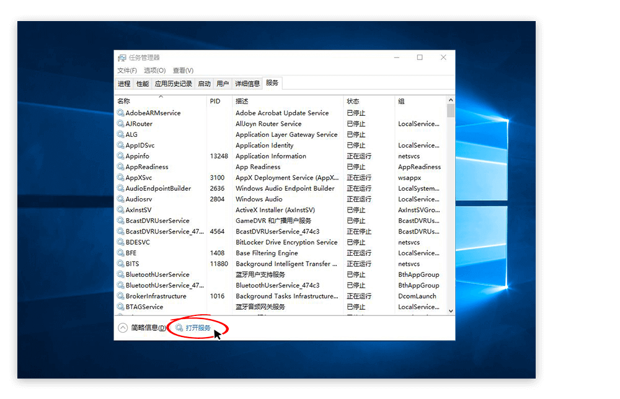Click the AppReadiness service gear icon
Screen dimensions: 620x399
click(119, 167)
